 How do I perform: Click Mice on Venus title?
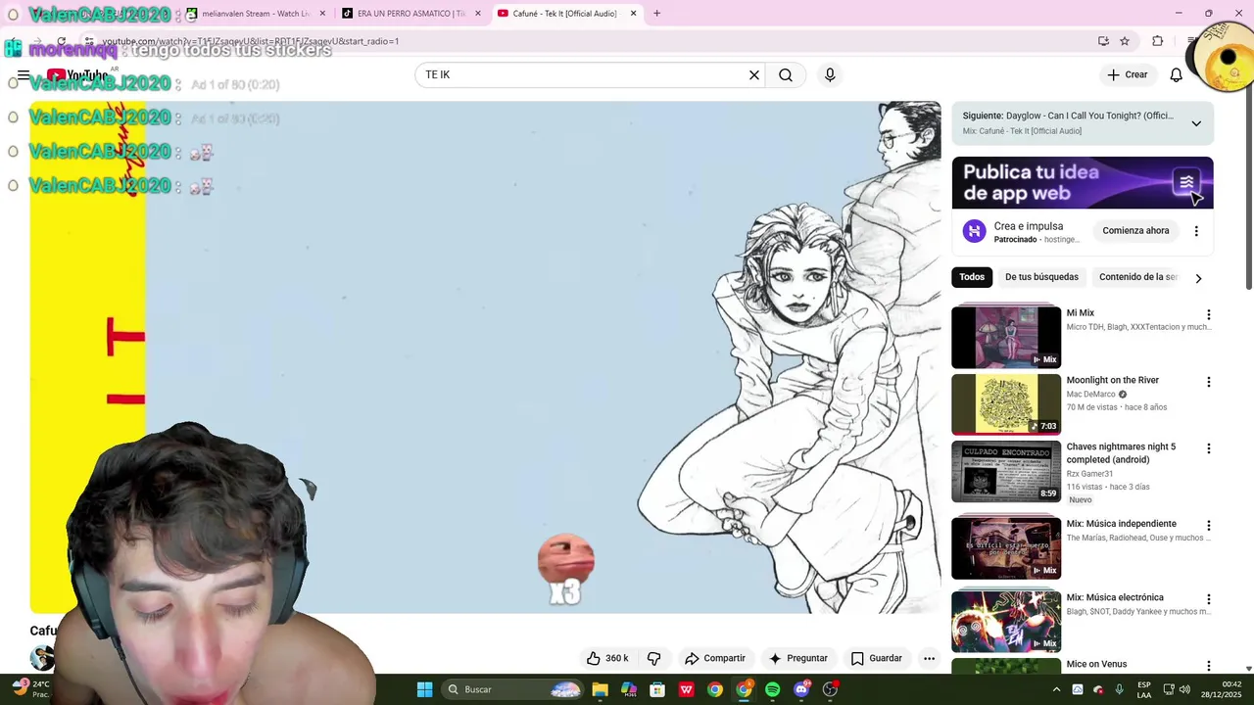[x=1096, y=665]
